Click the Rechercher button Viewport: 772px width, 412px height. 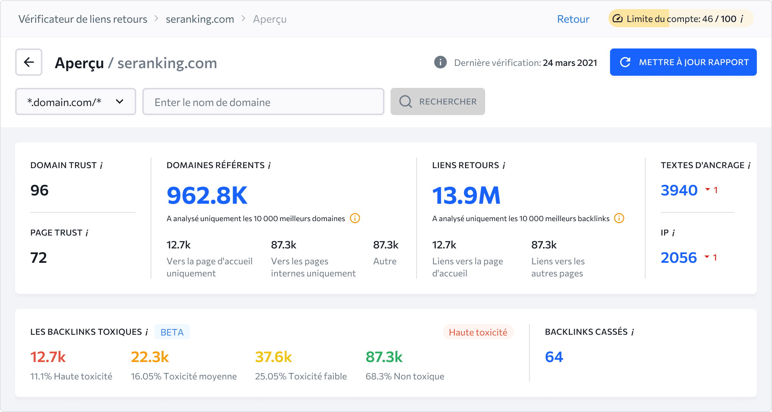pyautogui.click(x=438, y=101)
